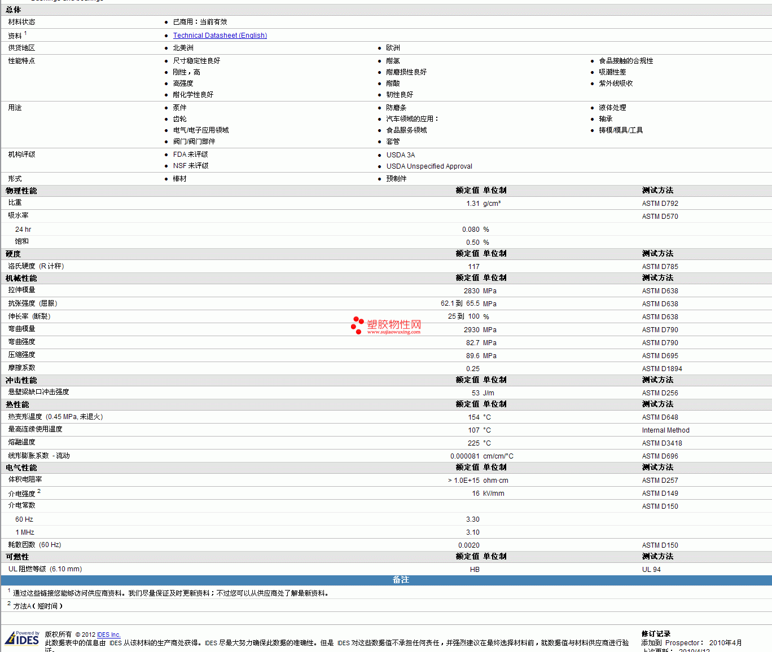Click the ASTM D792 test method
The width and height of the screenshot is (772, 652).
(660, 204)
